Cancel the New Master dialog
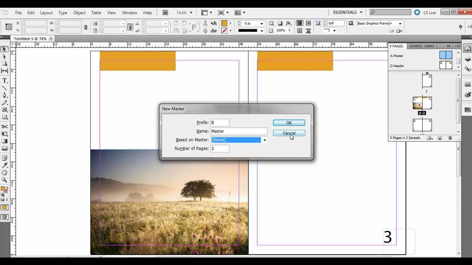Image resolution: width=472 pixels, height=265 pixels. [x=289, y=133]
